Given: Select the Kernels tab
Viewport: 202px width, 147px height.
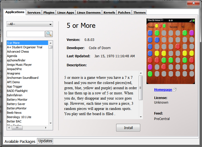Looking at the screenshot, I should coord(109,13).
